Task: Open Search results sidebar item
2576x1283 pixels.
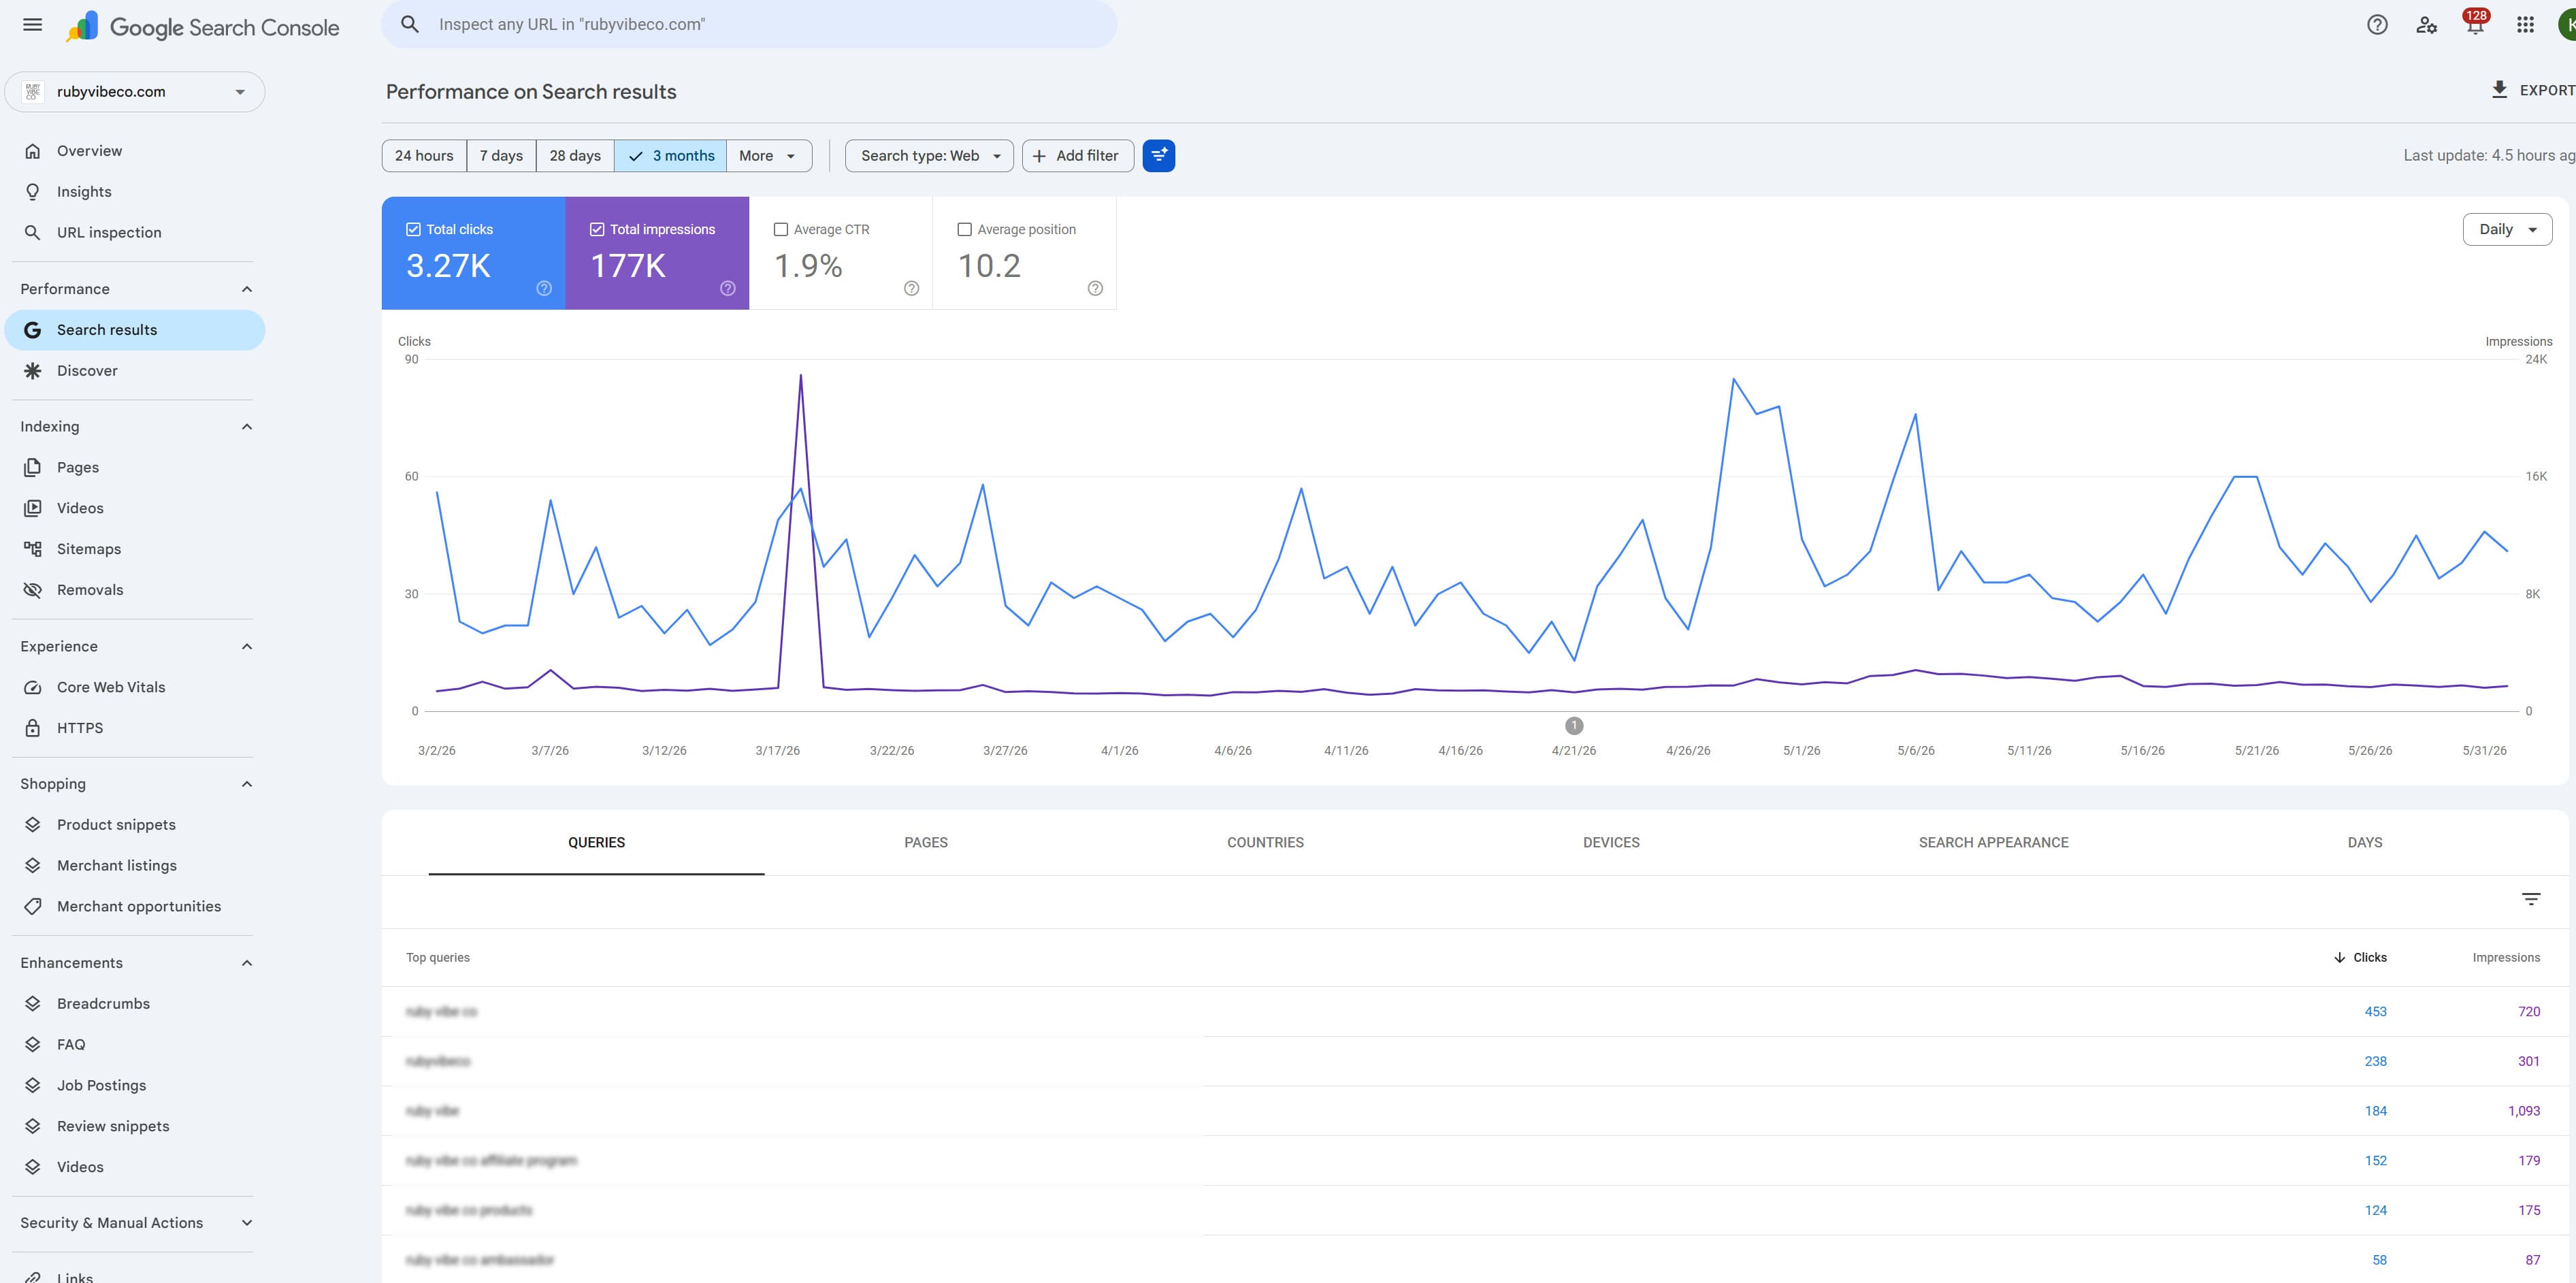Action: [135, 330]
